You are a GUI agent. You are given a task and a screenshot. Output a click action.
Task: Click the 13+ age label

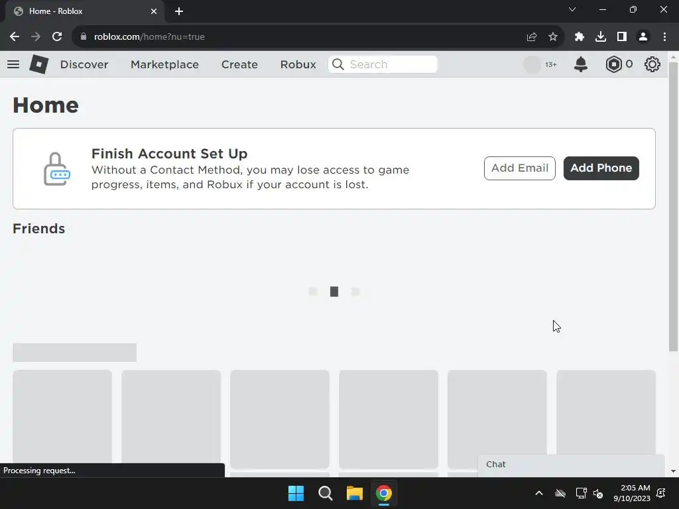[551, 64]
